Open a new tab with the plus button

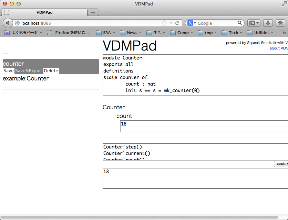93,12
